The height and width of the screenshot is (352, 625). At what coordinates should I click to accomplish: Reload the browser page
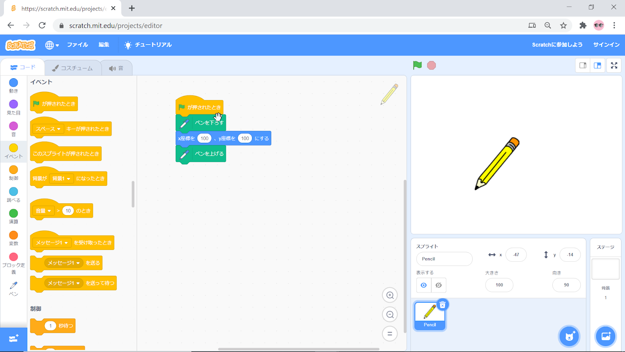42,25
